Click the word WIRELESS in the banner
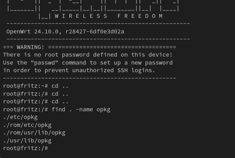 (x=81, y=16)
